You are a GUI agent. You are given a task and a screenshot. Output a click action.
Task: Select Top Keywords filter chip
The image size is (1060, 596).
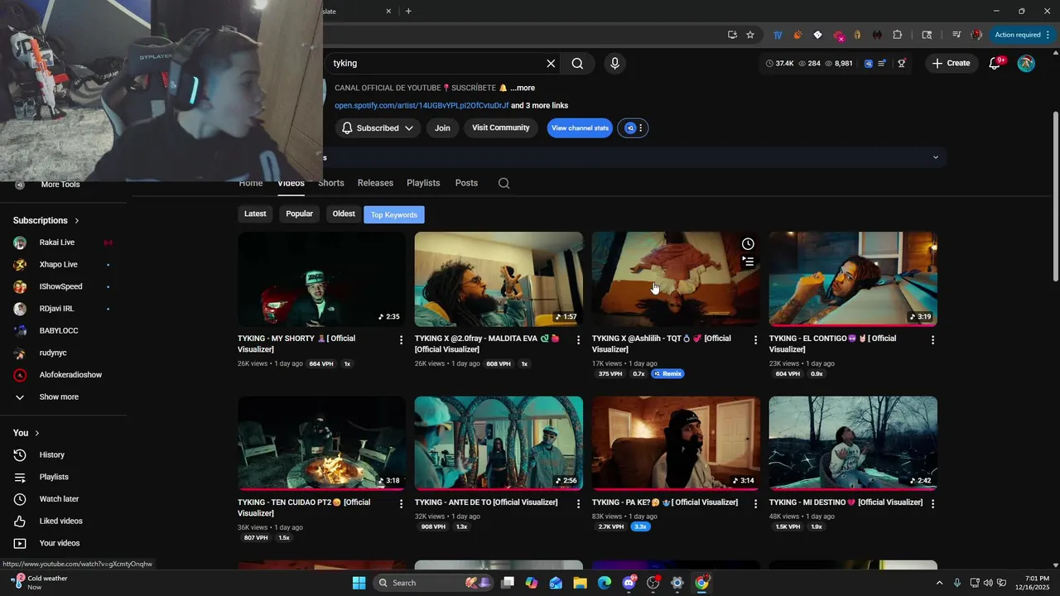(x=393, y=214)
